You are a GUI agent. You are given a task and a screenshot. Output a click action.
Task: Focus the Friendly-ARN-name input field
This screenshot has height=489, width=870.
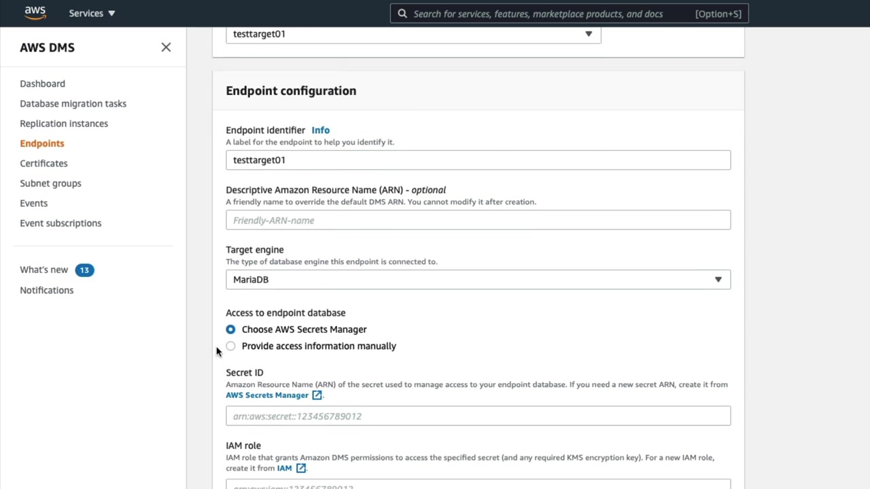click(x=478, y=220)
